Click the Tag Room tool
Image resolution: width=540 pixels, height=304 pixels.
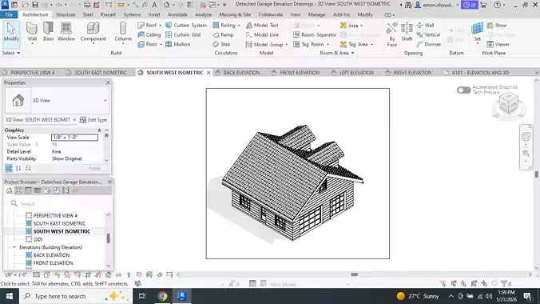pyautogui.click(x=308, y=44)
